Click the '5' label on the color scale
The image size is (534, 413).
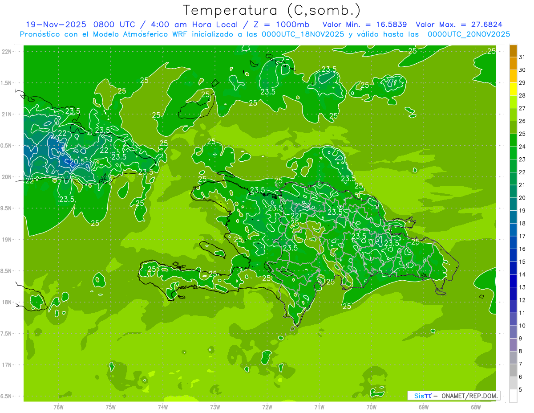pos(521,390)
